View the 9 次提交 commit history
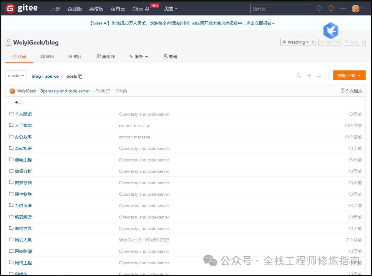 351,91
